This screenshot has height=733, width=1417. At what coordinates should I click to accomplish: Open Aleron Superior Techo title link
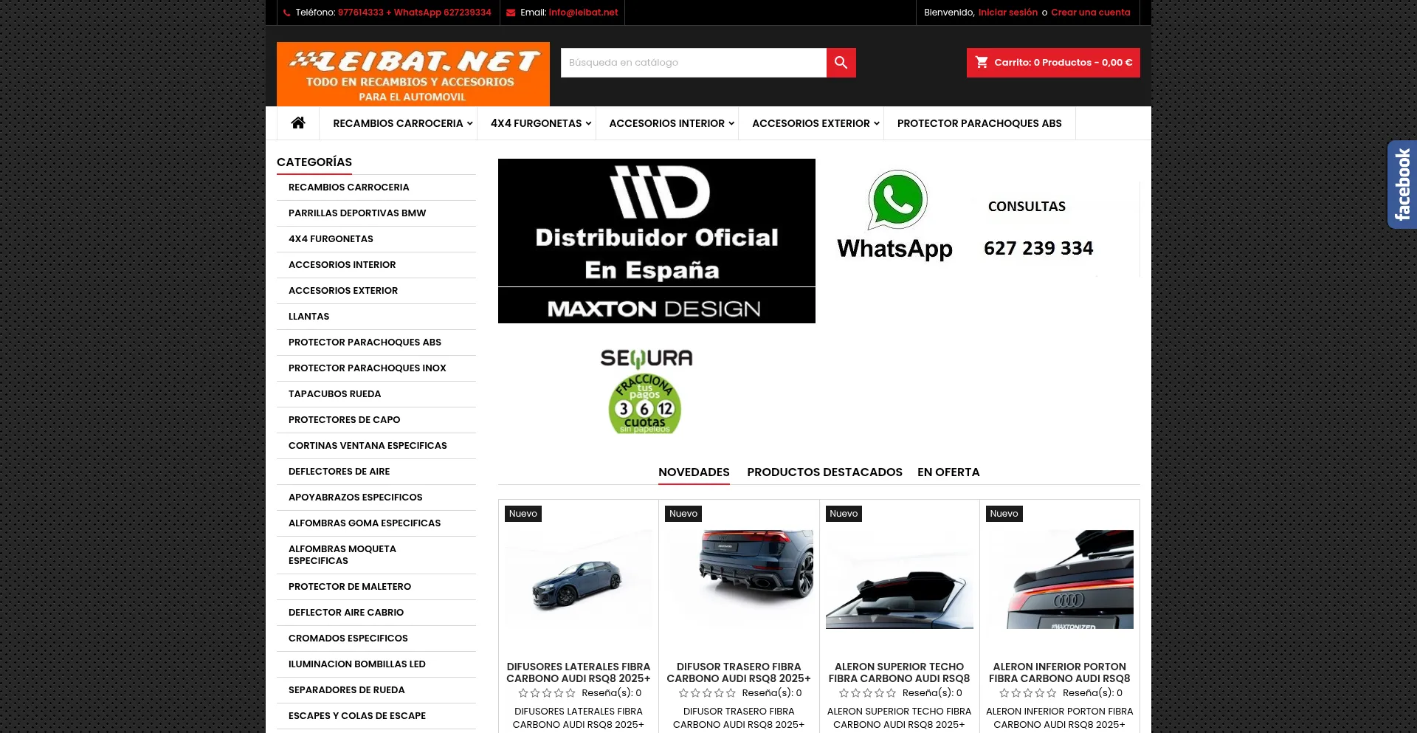point(899,672)
